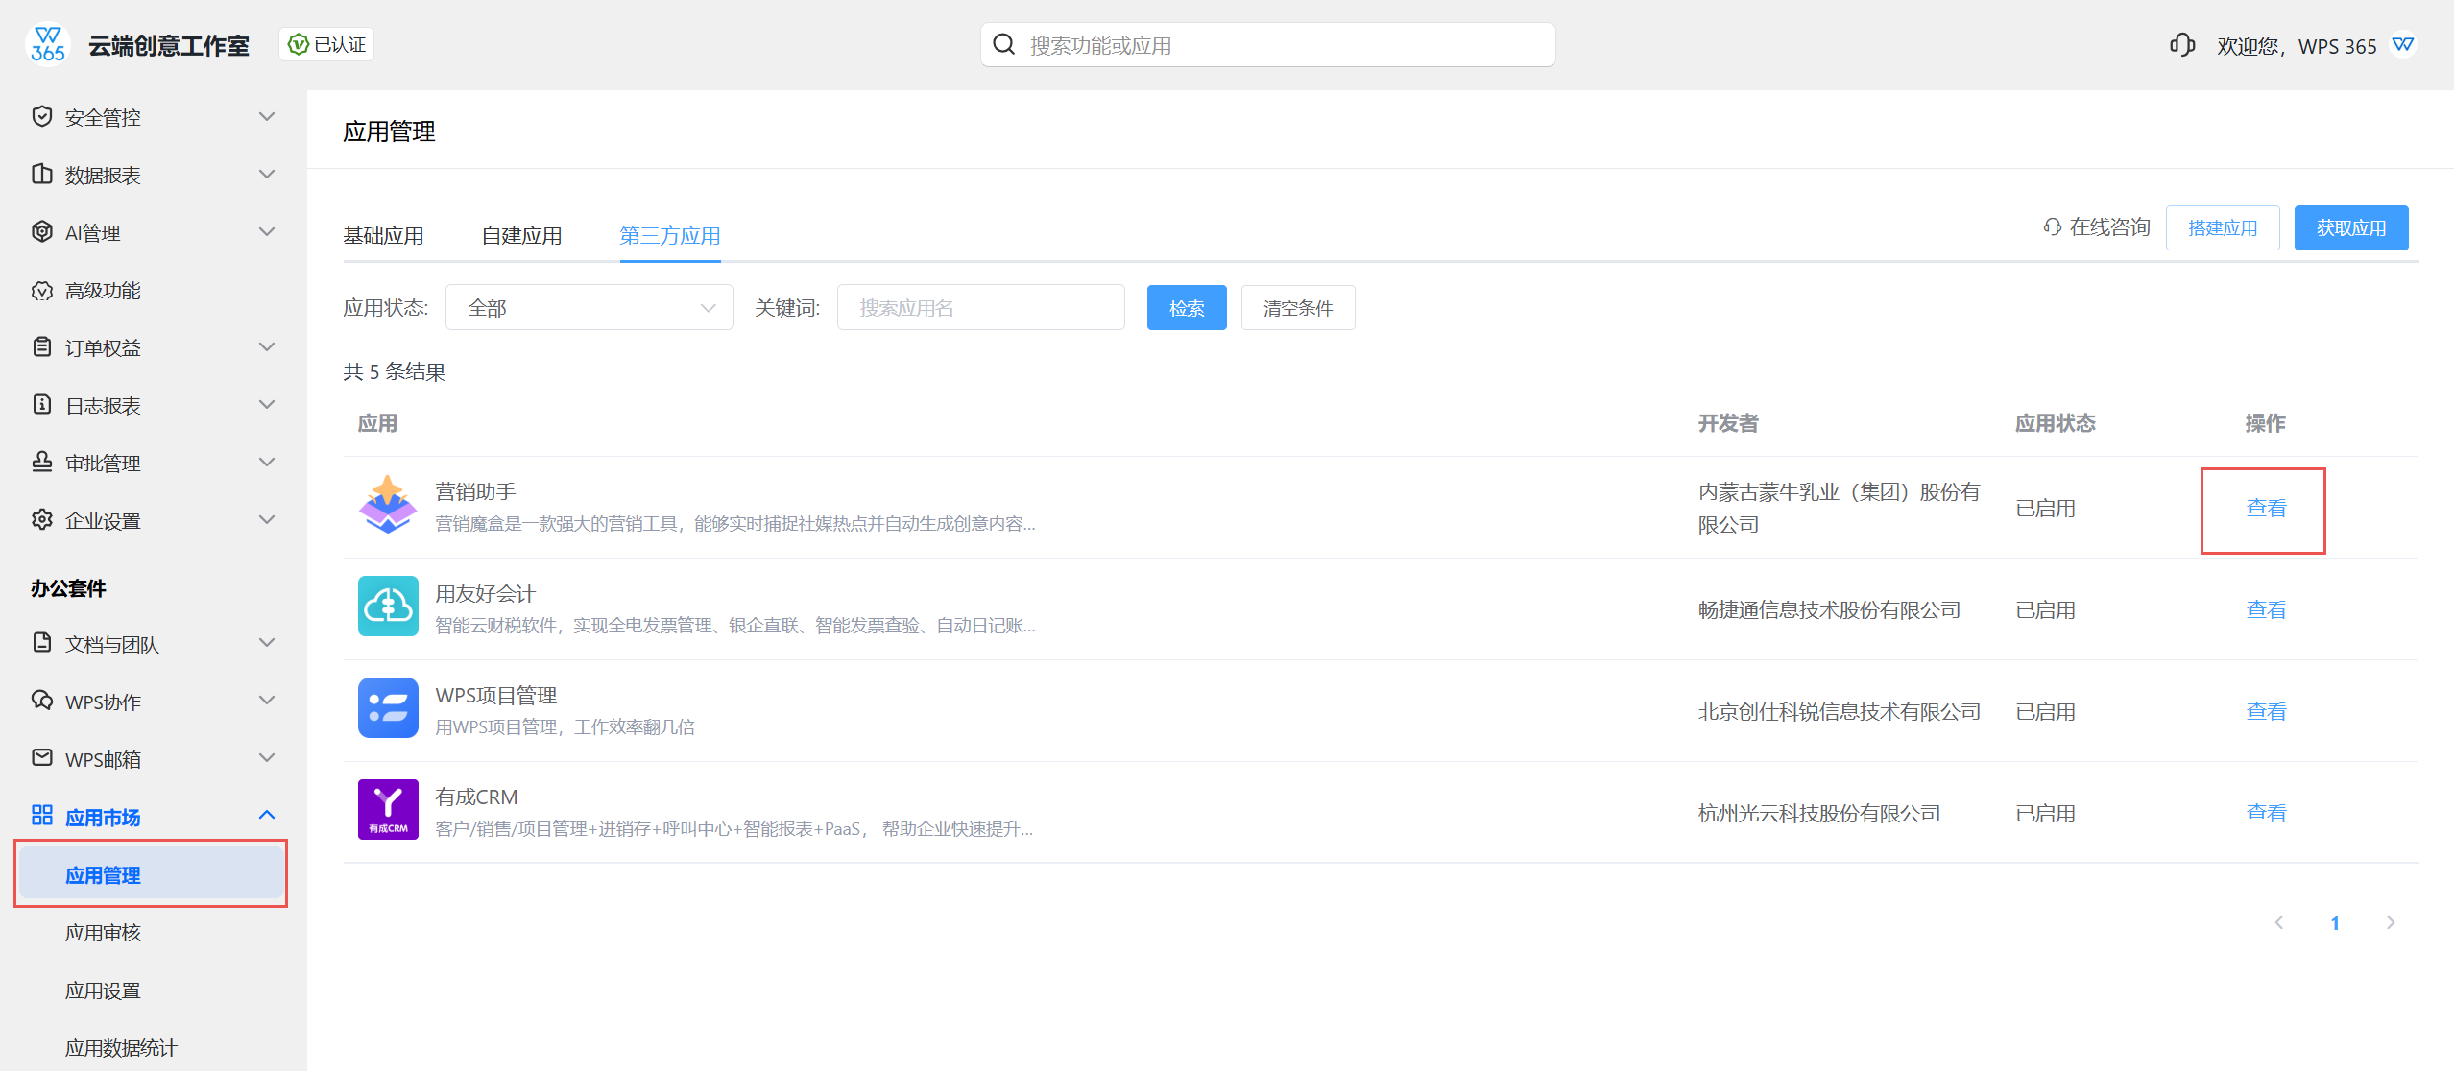Click the 在线咨询 headset icon
The image size is (2454, 1071).
[2052, 227]
